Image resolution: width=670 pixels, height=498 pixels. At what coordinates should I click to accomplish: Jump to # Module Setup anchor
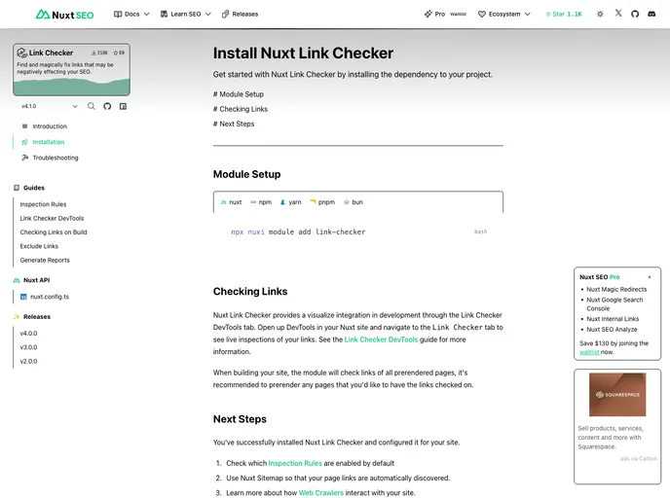point(239,94)
